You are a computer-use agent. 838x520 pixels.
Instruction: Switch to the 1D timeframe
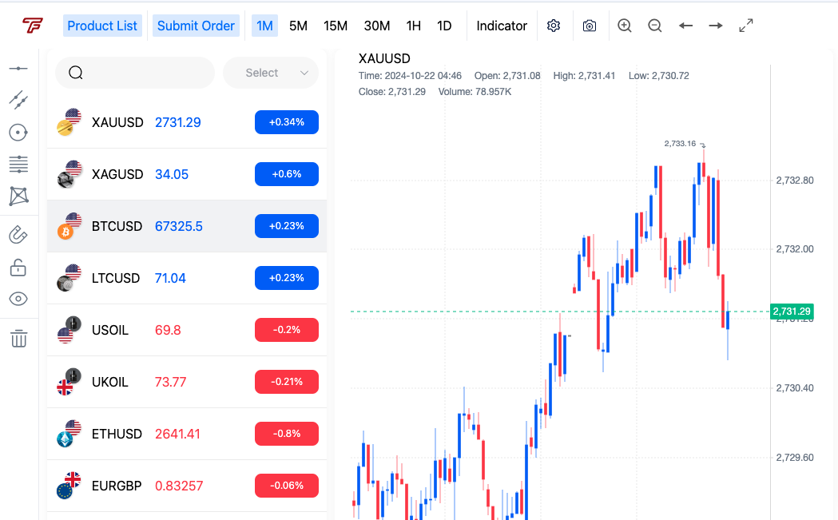point(444,26)
